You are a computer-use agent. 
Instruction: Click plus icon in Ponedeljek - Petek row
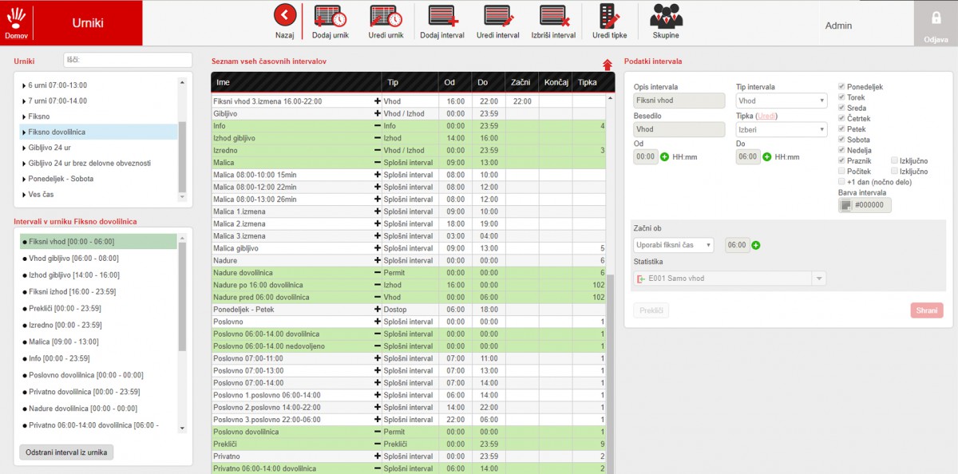377,310
